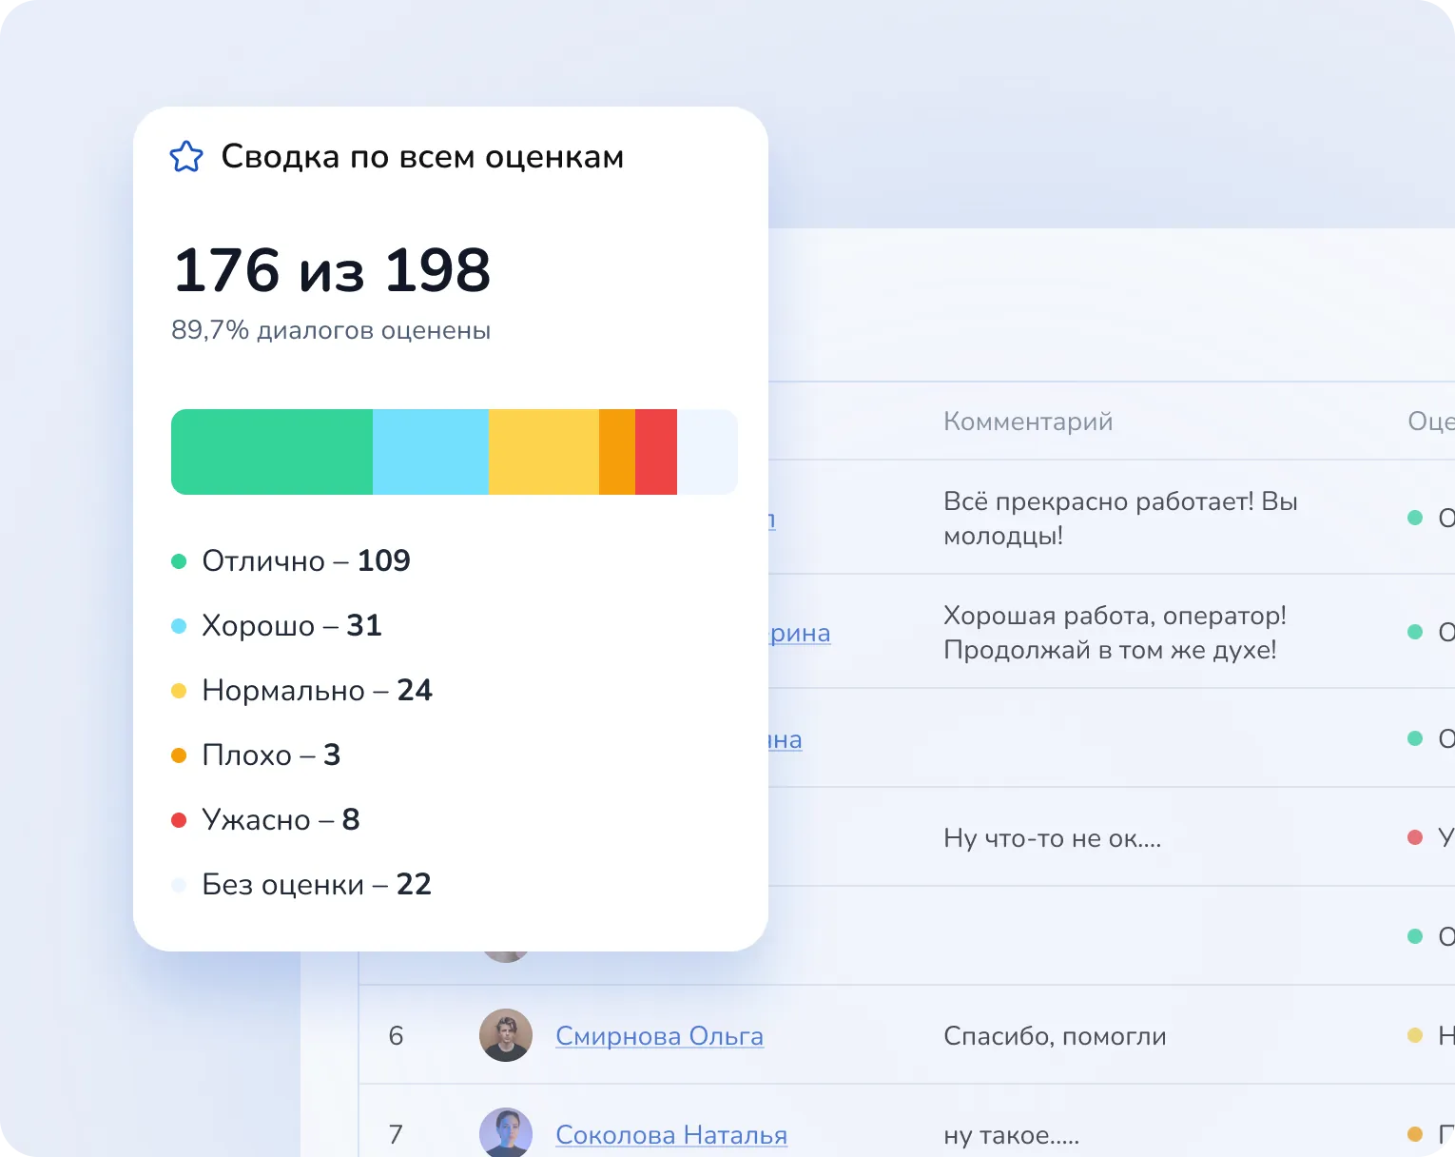Expand the «Комментарий» column header
Screen dimensions: 1455x1157
(1027, 422)
